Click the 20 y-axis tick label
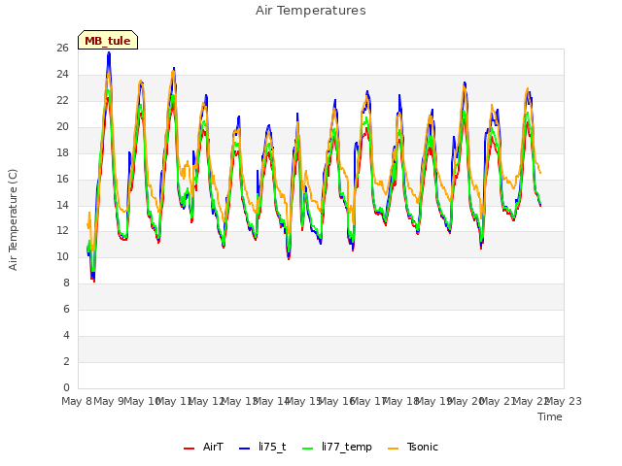This screenshot has width=622, height=466. point(62,126)
